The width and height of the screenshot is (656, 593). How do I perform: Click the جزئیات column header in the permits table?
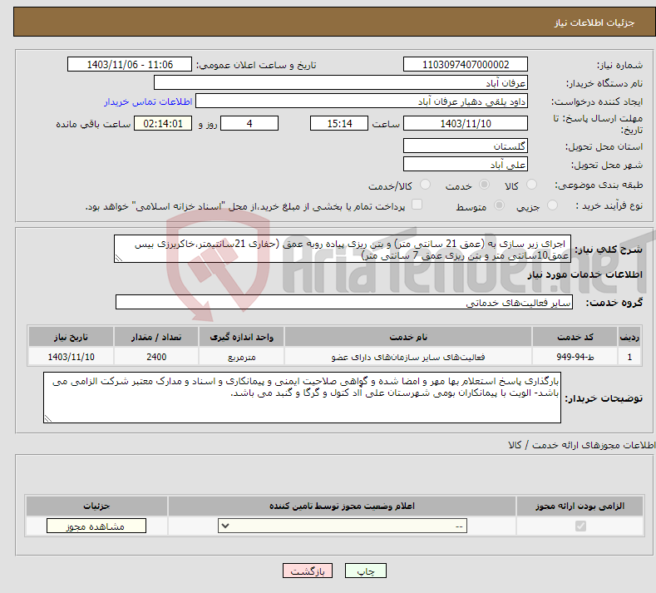(96, 506)
